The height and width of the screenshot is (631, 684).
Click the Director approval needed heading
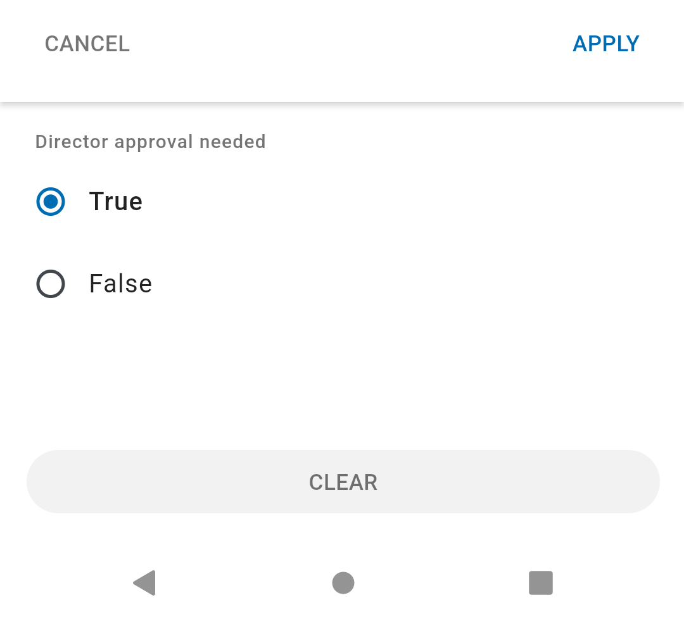coord(151,142)
